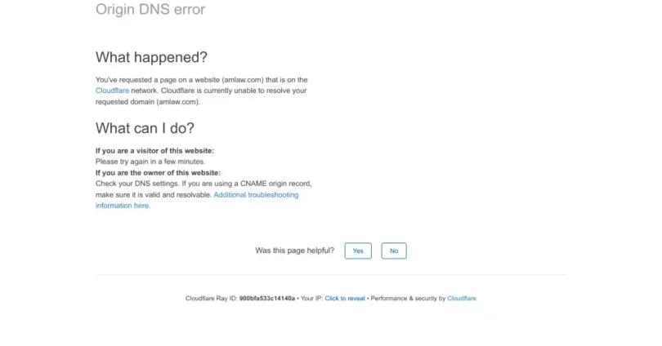Click the 'Cloudflare Ray ID:' label

(x=211, y=299)
